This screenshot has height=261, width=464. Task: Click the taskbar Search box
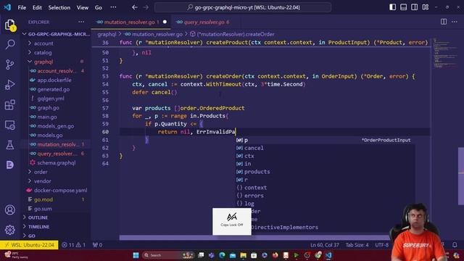coord(167,255)
